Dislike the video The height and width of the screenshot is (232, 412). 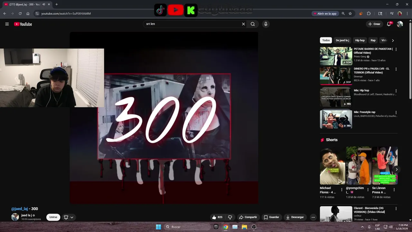point(230,217)
